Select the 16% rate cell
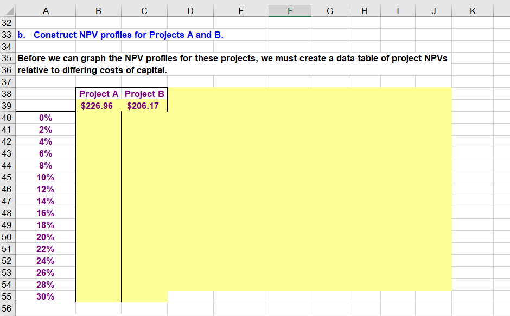The image size is (510, 316). click(46, 213)
